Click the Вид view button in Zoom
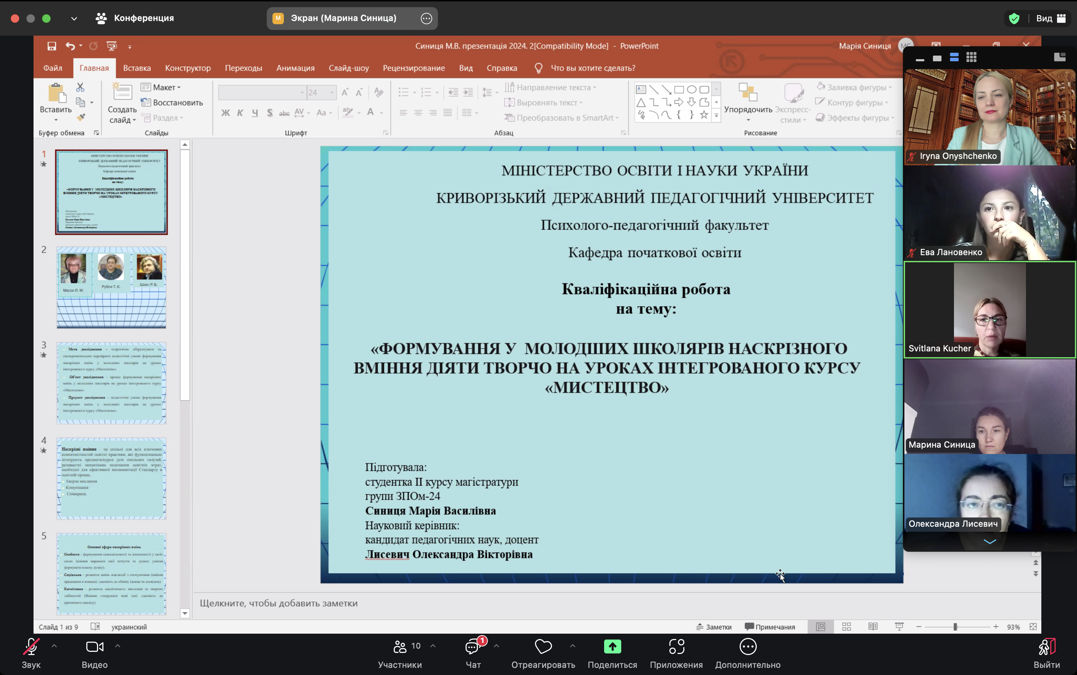Image resolution: width=1077 pixels, height=675 pixels. point(1051,18)
